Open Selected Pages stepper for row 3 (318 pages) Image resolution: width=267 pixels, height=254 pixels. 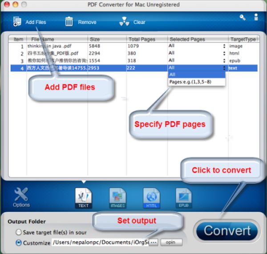click(224, 60)
